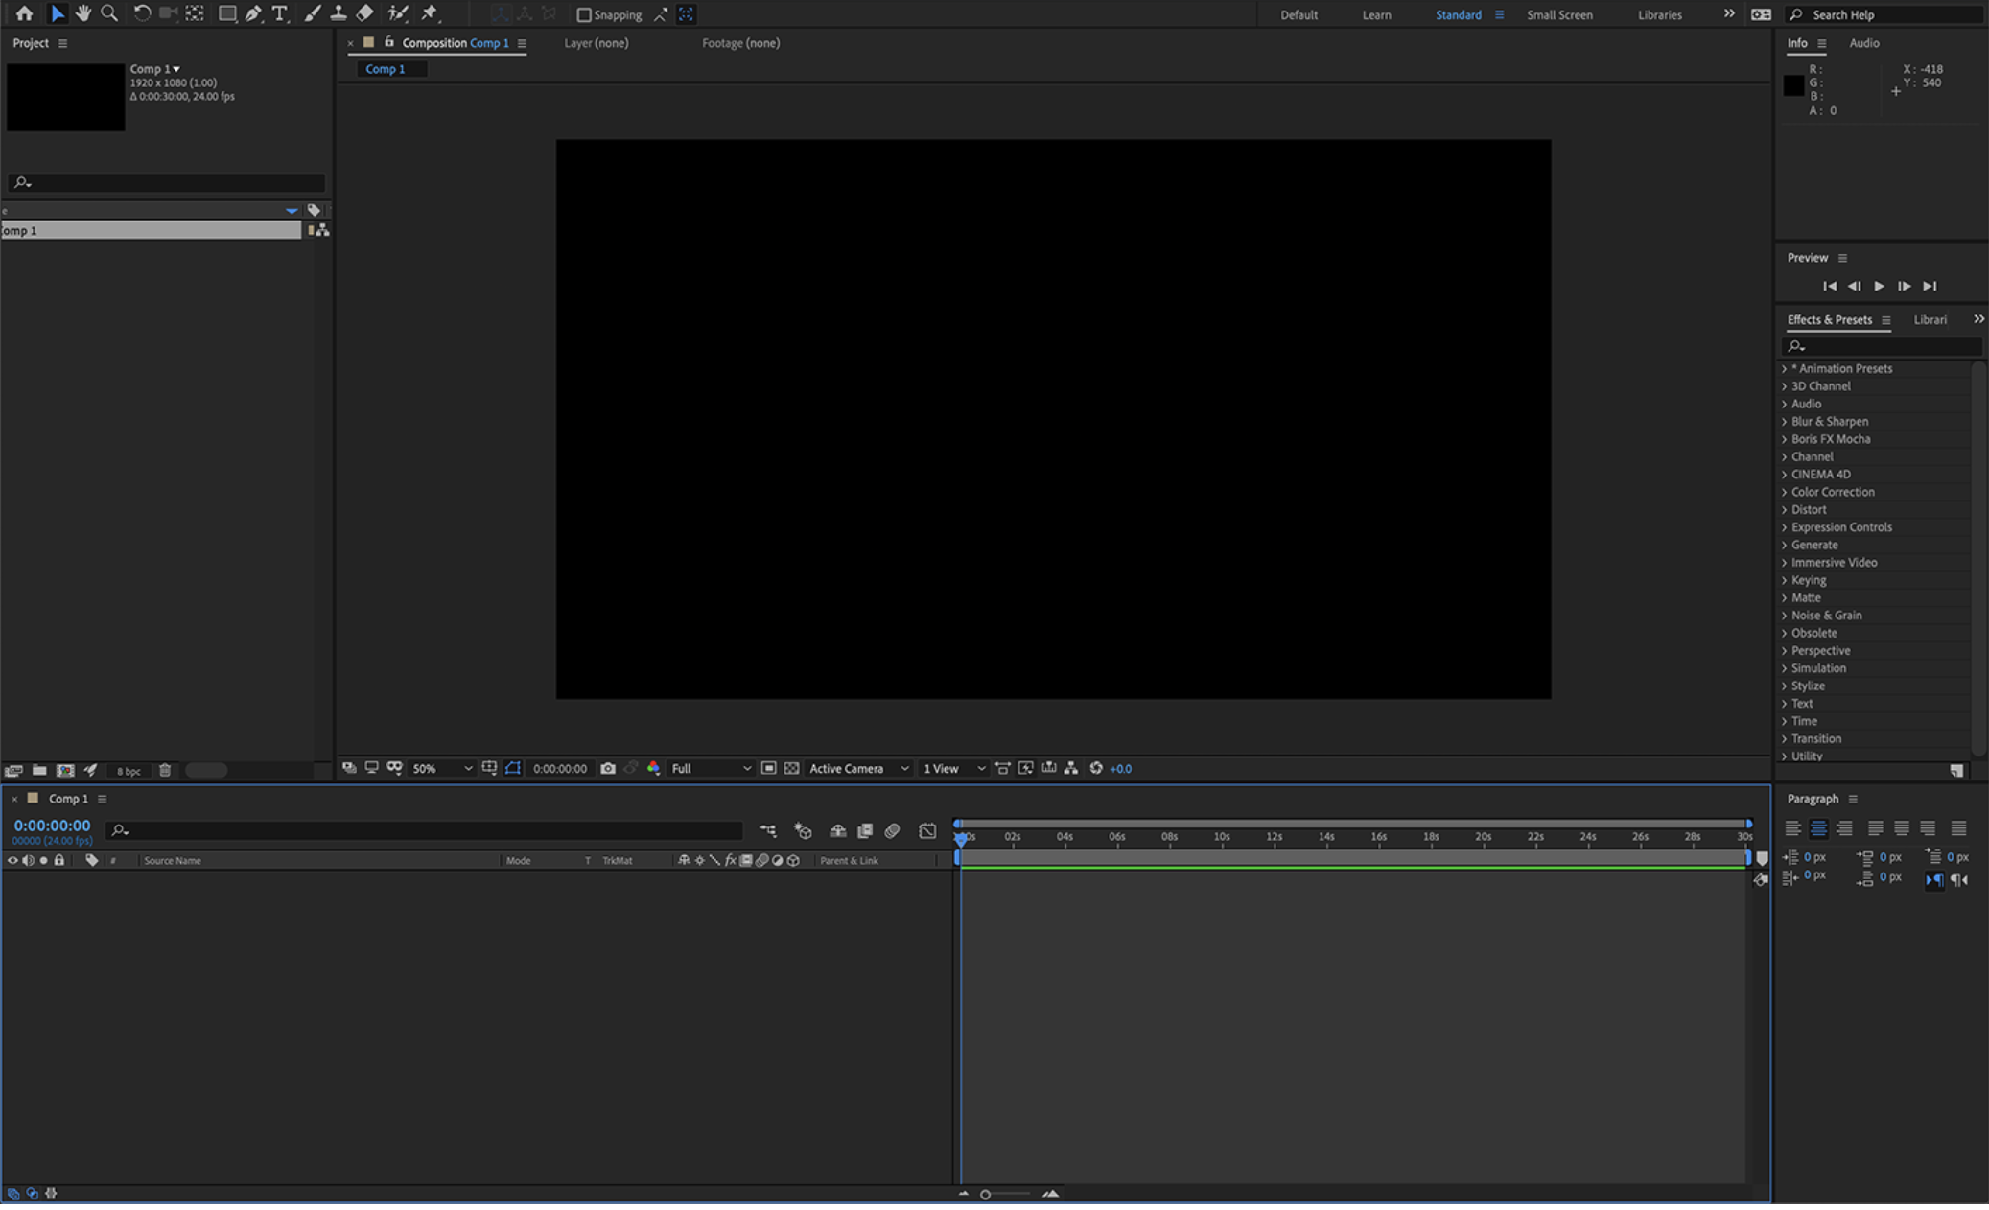The width and height of the screenshot is (1989, 1210).
Task: Create a new composition from Project panel
Action: [x=65, y=770]
